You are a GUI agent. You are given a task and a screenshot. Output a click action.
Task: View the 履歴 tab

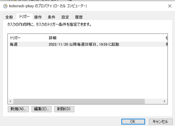pos(79,17)
